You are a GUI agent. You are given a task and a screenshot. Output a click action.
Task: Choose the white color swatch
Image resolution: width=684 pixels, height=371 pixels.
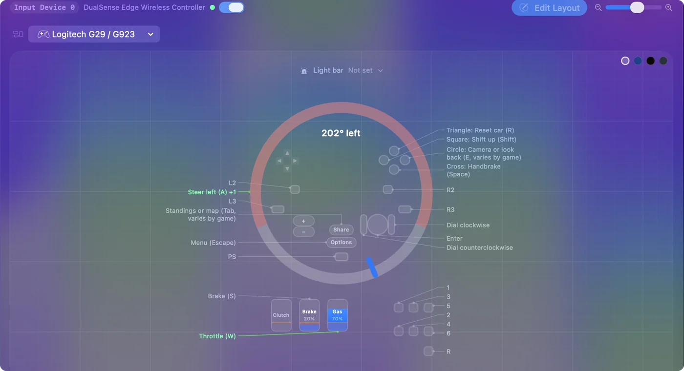coord(625,61)
